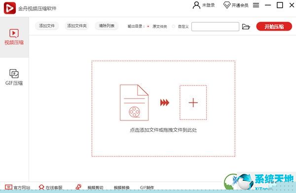Click the plus add-file box
Viewport: 296px width, 193px height.
(x=193, y=103)
